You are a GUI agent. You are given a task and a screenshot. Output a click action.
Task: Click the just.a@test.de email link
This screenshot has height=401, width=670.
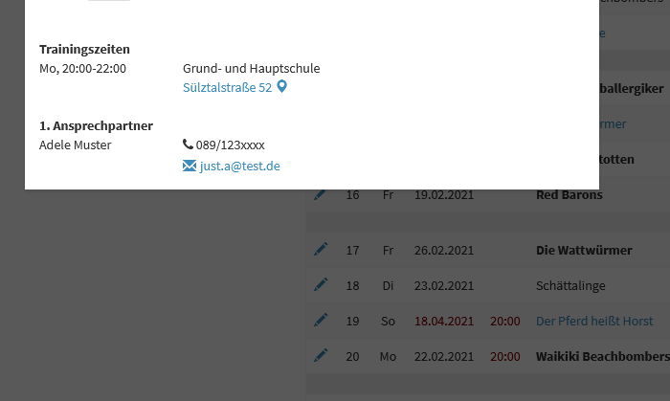(239, 166)
